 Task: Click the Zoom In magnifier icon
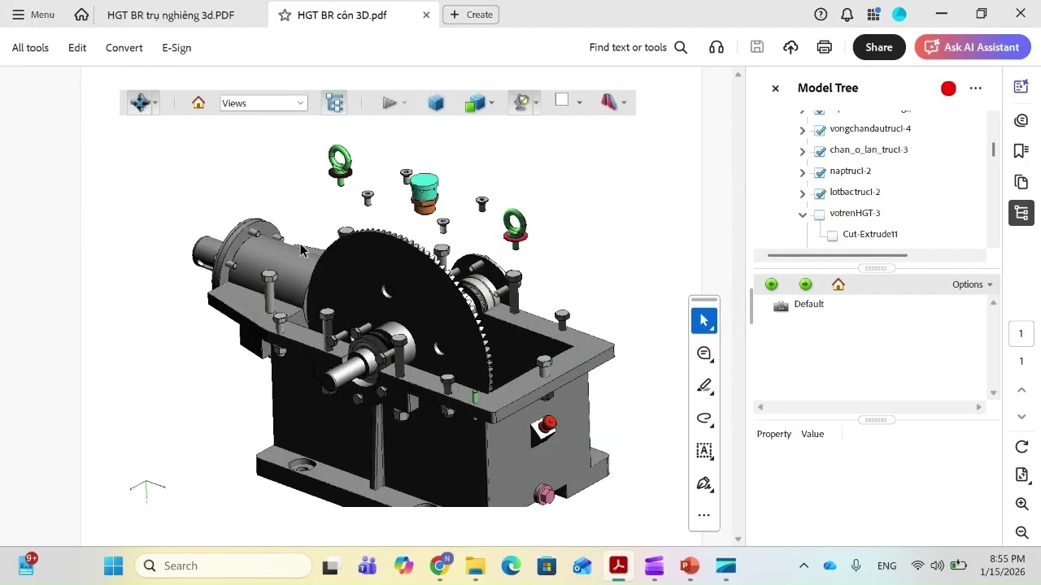1022,505
